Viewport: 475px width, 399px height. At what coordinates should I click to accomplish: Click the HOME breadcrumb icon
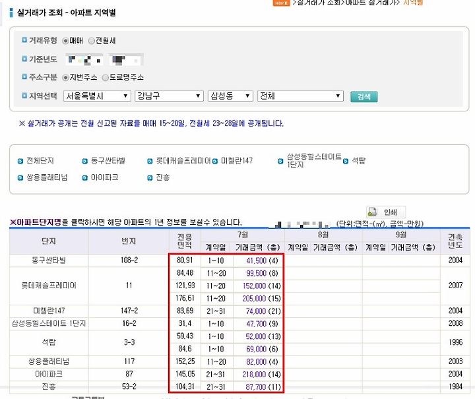281,3
